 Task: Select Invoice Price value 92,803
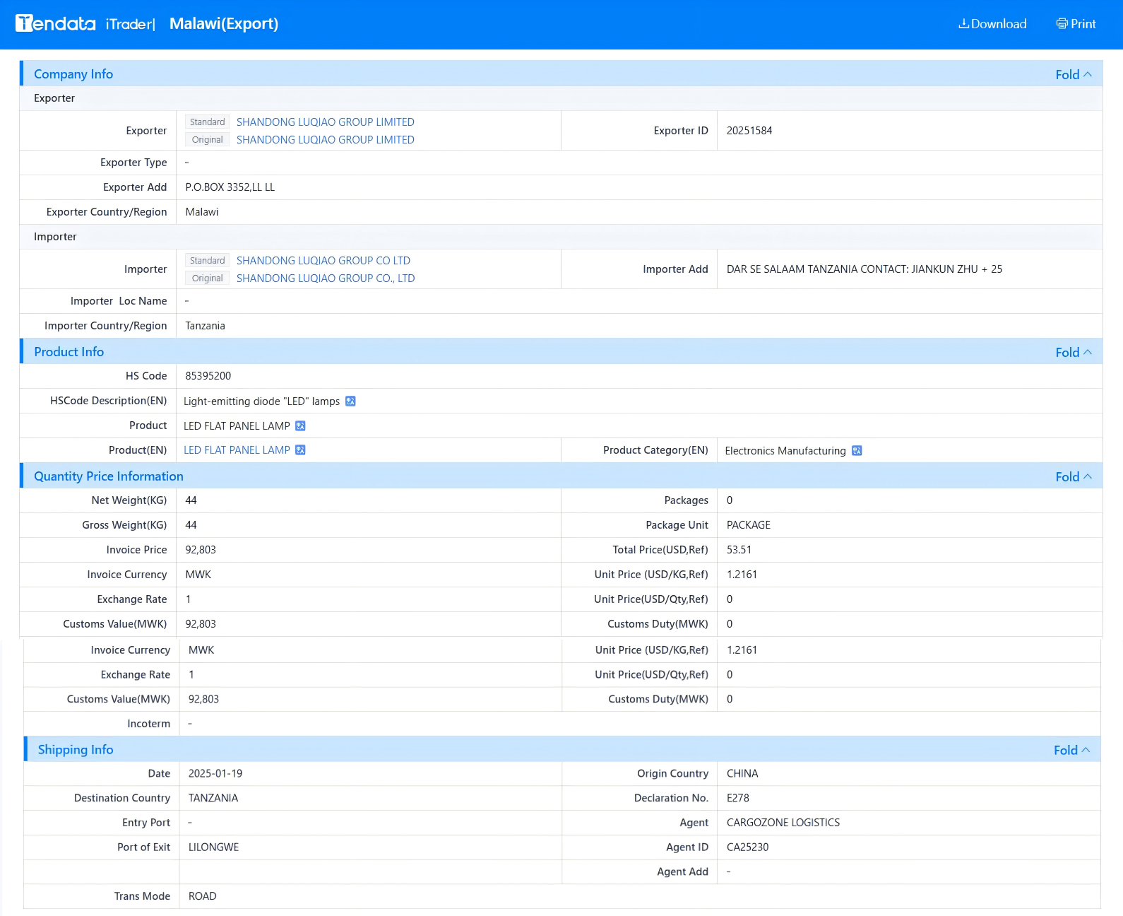pos(201,550)
